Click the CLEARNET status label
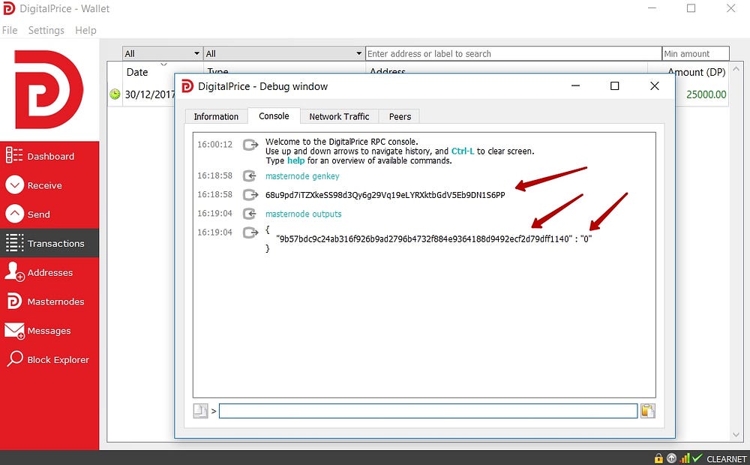The height and width of the screenshot is (465, 750). pos(726,459)
